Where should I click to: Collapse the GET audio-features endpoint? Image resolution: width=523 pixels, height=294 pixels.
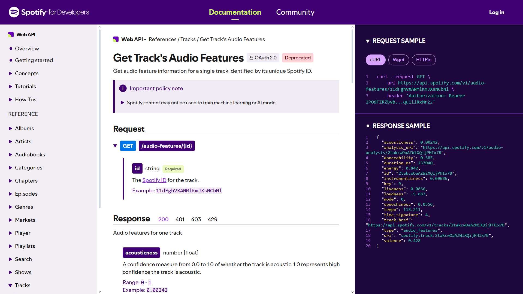point(115,146)
